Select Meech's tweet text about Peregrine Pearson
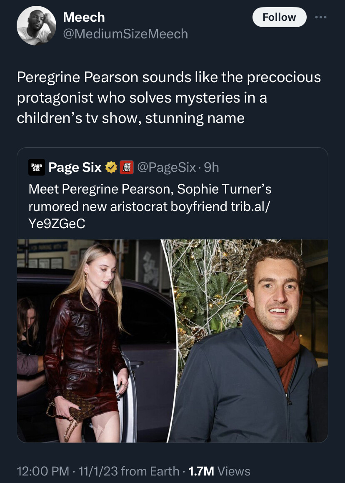345x483 pixels. (169, 98)
